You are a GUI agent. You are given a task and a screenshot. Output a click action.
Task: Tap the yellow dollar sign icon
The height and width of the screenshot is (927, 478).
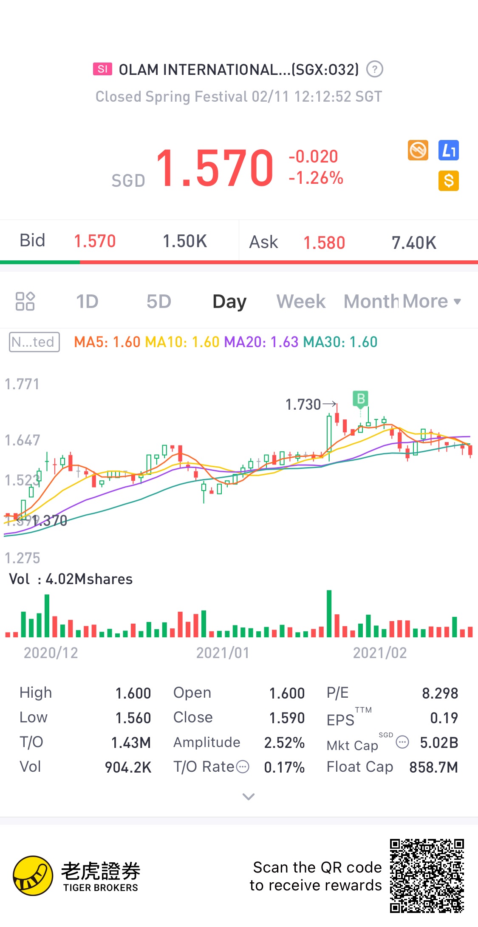coord(449,181)
